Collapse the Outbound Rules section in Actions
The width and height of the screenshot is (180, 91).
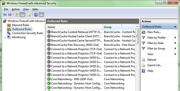point(175,27)
